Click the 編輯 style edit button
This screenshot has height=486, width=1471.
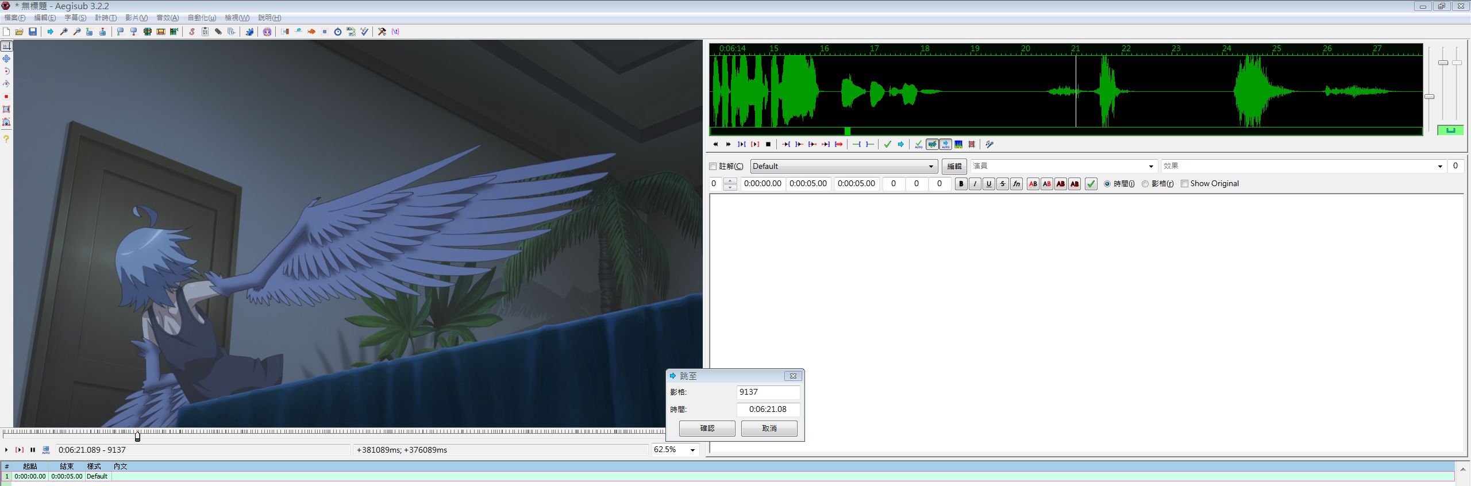pyautogui.click(x=954, y=167)
